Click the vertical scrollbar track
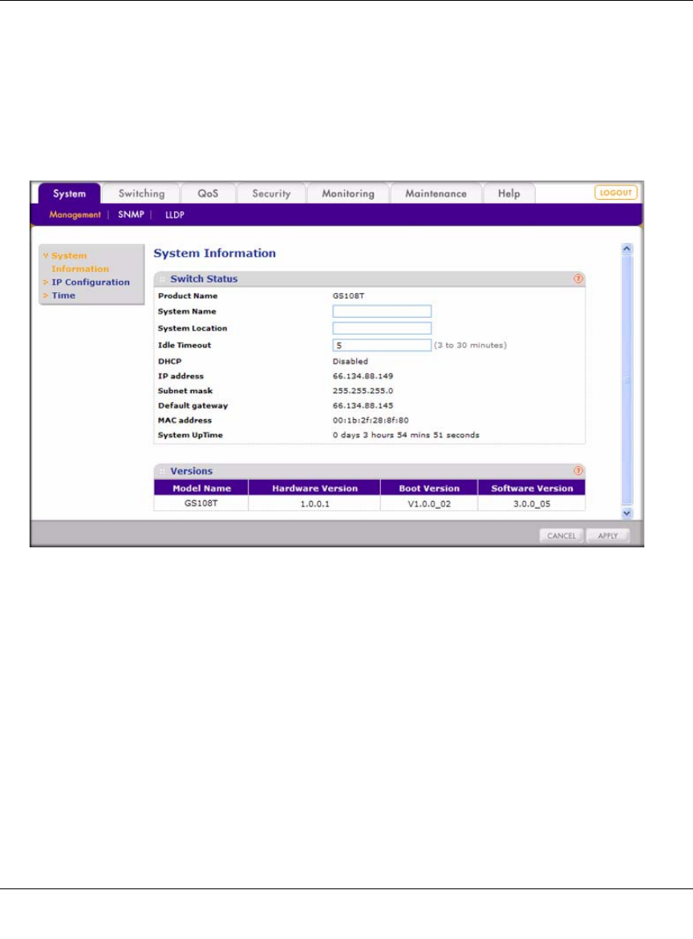This screenshot has width=693, height=939. [x=626, y=381]
